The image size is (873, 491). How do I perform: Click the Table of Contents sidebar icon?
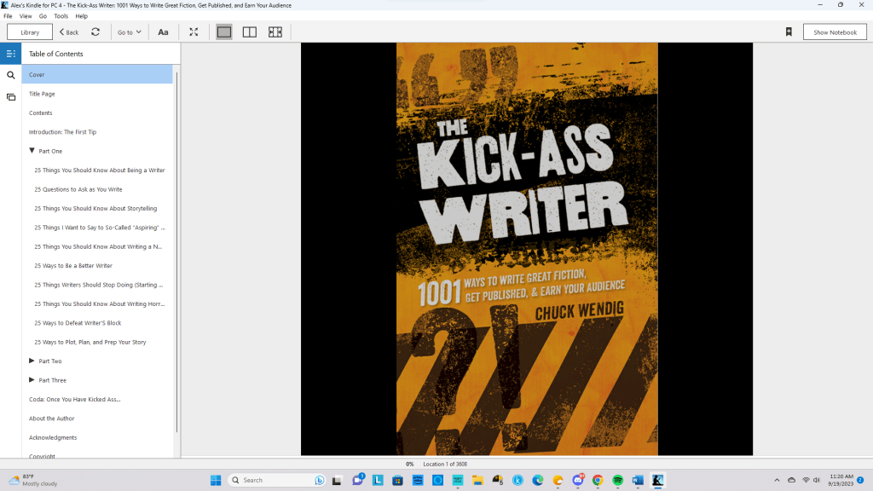point(11,54)
